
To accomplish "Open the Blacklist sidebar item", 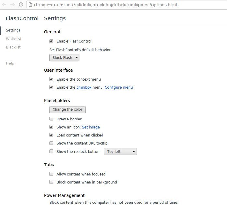I will 13,47.
